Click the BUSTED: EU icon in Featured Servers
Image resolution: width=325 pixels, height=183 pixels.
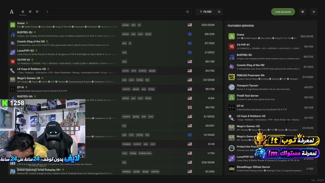click(x=232, y=57)
